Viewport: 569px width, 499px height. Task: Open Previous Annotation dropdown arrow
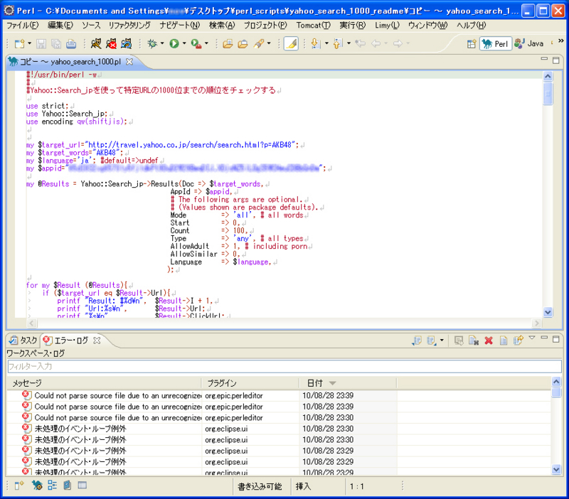(349, 43)
